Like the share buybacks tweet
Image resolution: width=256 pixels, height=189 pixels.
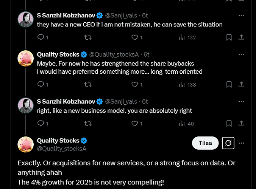(x=137, y=85)
